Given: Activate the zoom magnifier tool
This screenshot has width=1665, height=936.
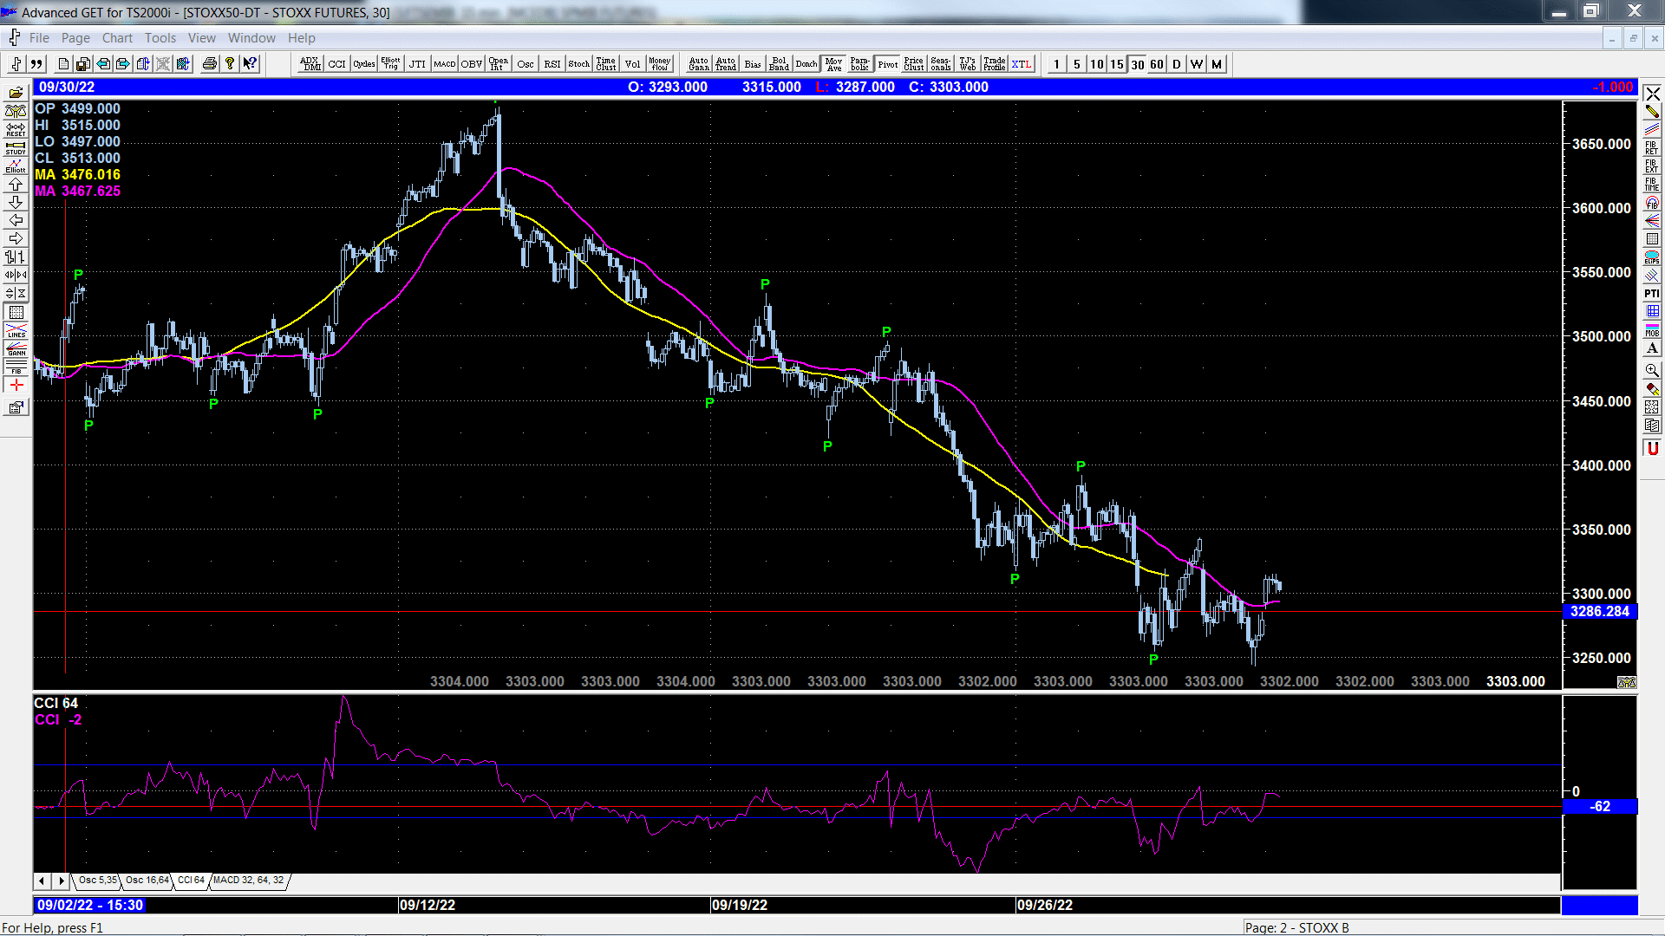Looking at the screenshot, I should click(x=1652, y=370).
